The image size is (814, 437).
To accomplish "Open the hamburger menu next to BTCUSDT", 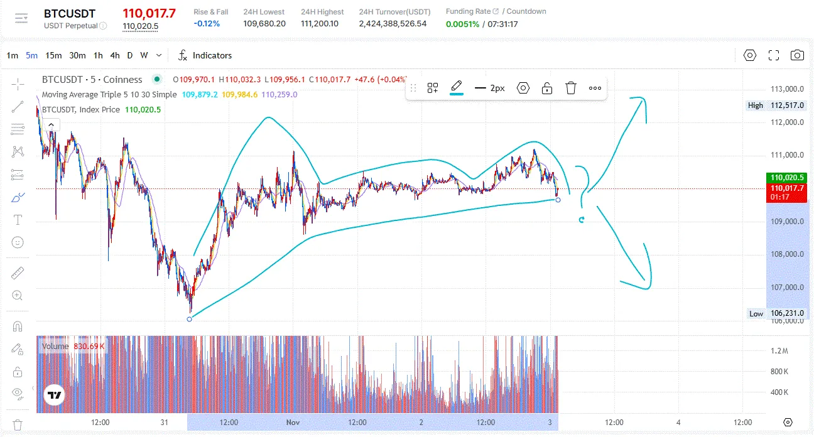I will [x=21, y=18].
